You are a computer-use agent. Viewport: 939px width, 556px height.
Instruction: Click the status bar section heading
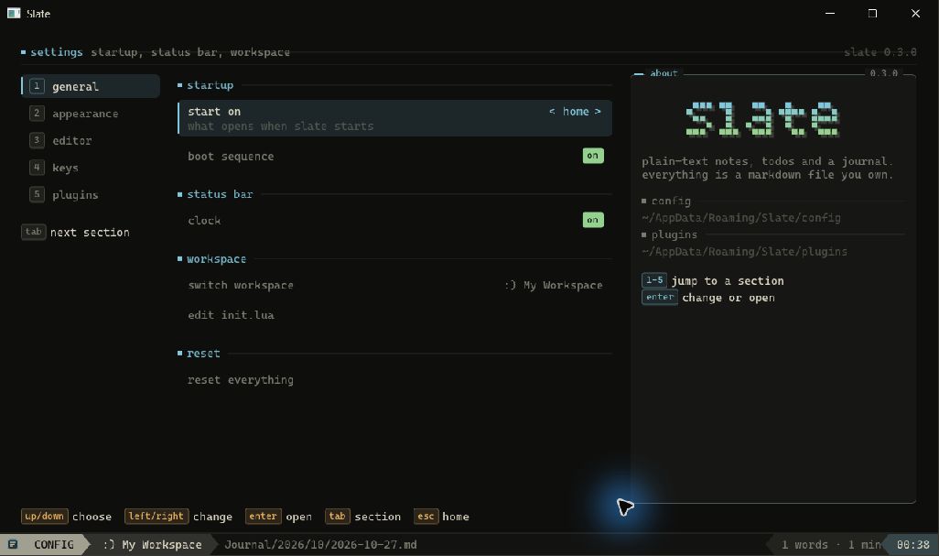coord(220,194)
